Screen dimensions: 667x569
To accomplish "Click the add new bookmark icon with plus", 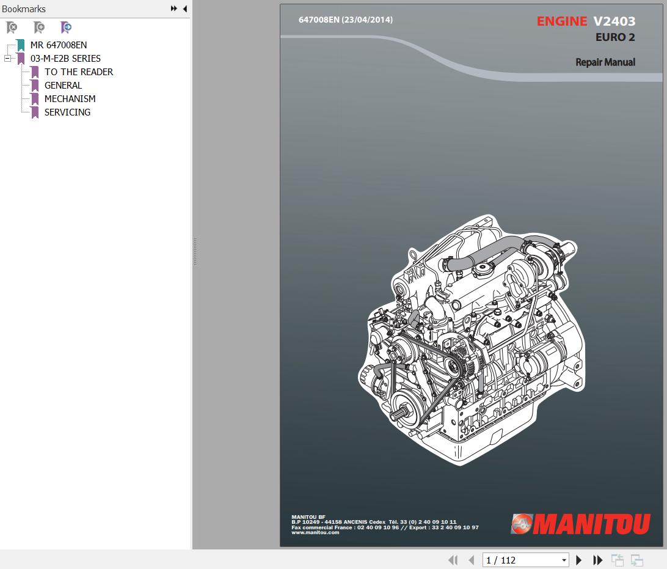I will tap(38, 28).
